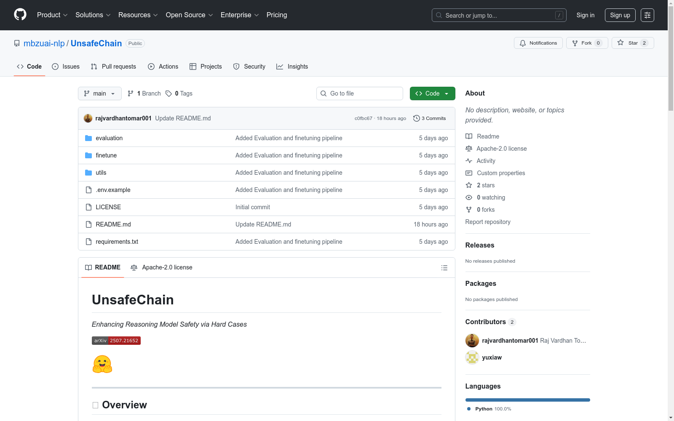Open commit c0fbc67 hash link

[363, 118]
